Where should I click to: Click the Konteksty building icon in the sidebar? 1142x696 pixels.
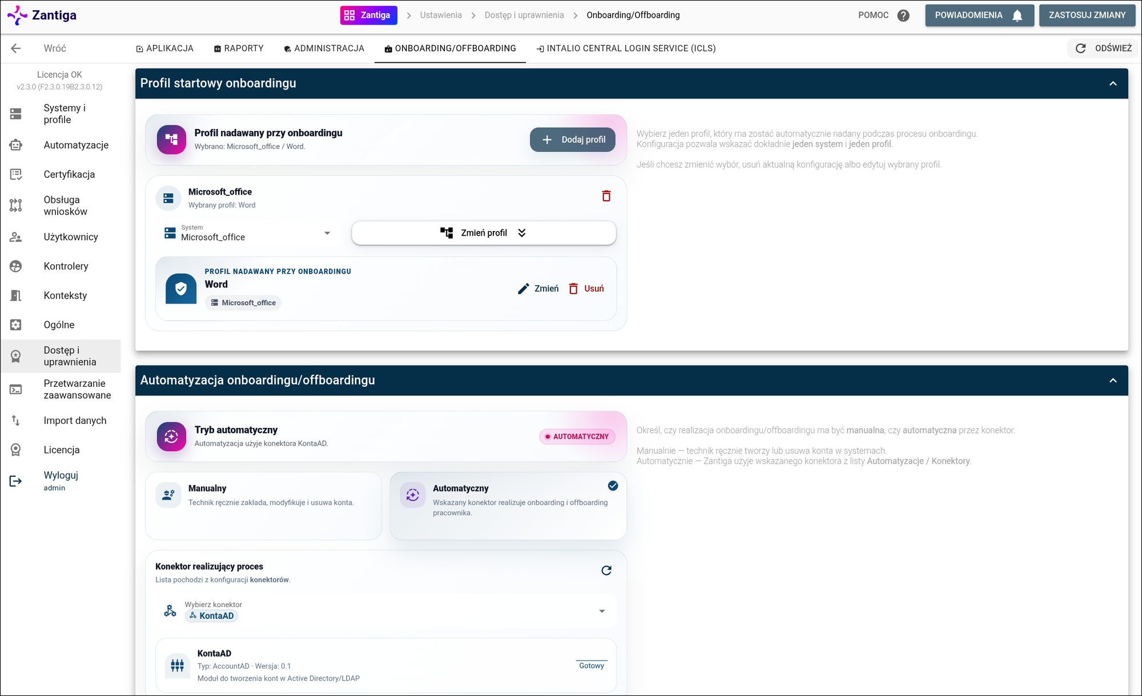(16, 296)
